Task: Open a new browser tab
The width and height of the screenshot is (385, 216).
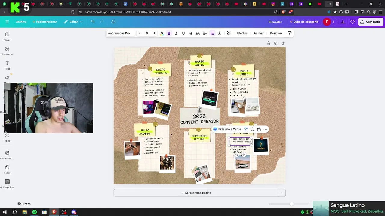Action: click(x=346, y=4)
